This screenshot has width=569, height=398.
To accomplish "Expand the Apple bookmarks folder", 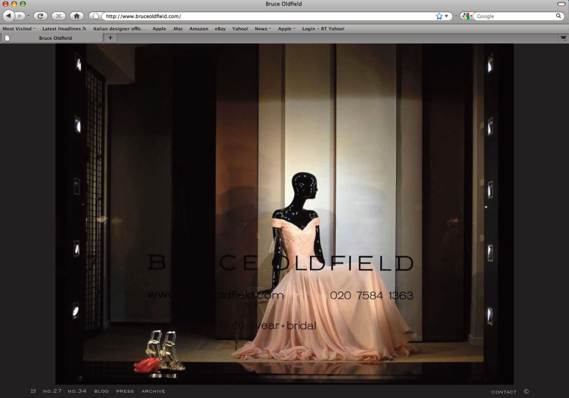I will [x=287, y=29].
